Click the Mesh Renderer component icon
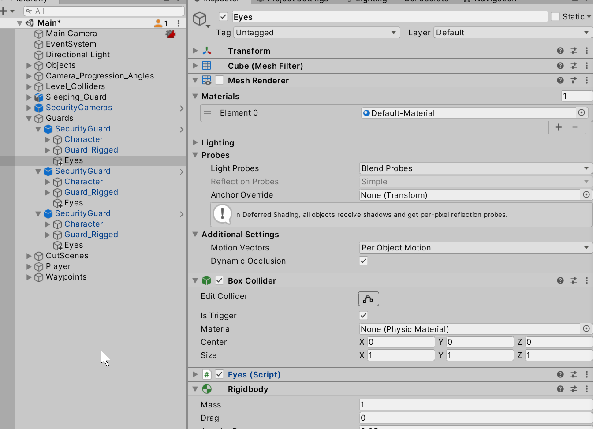Viewport: 593px width, 429px height. [206, 80]
